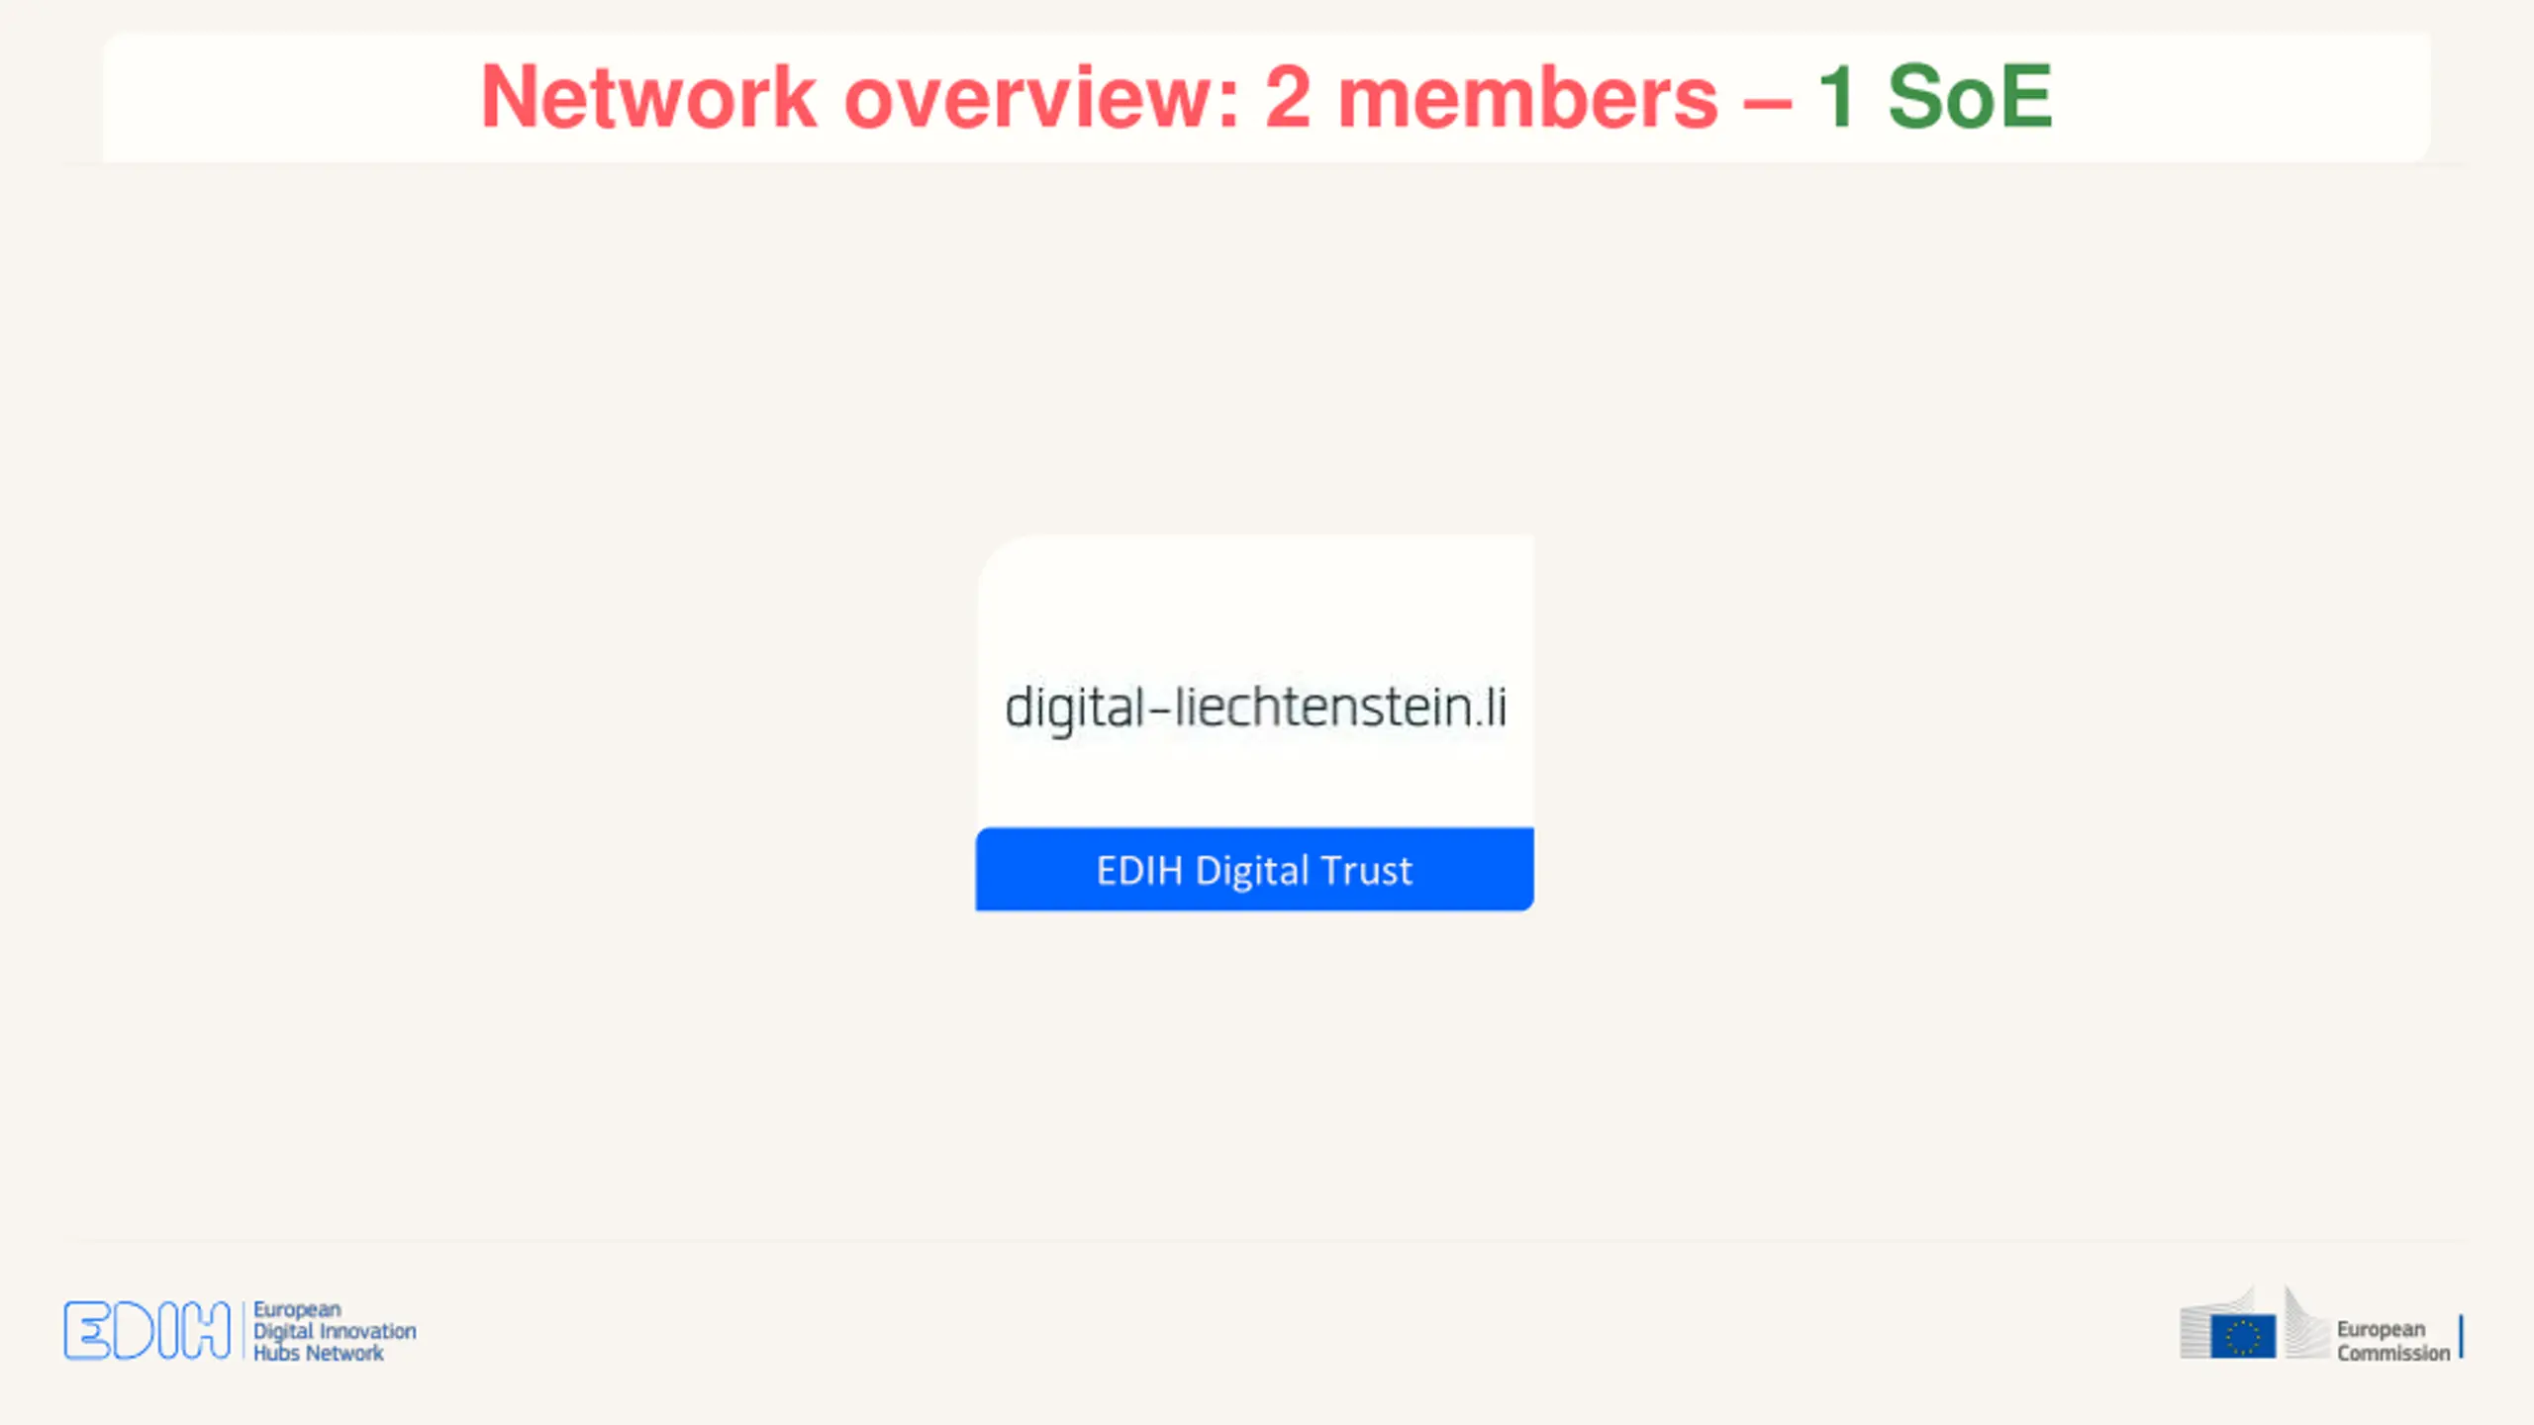Select the digital-liechtenstein.li logo text
Image resolution: width=2534 pixels, height=1425 pixels.
pyautogui.click(x=1255, y=709)
